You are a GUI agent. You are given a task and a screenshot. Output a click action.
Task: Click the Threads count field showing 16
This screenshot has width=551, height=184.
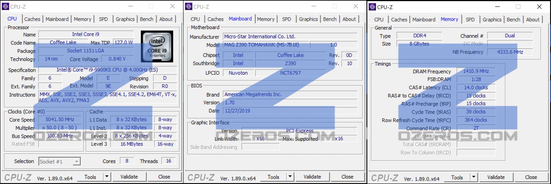click(169, 161)
